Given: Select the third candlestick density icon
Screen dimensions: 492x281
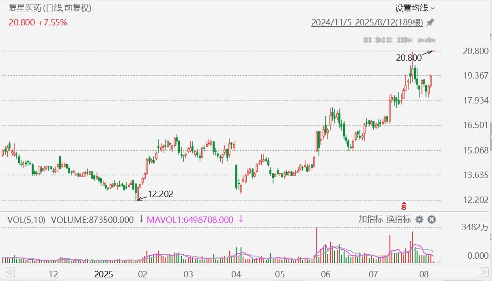Looking at the screenshot, I should [x=405, y=40].
